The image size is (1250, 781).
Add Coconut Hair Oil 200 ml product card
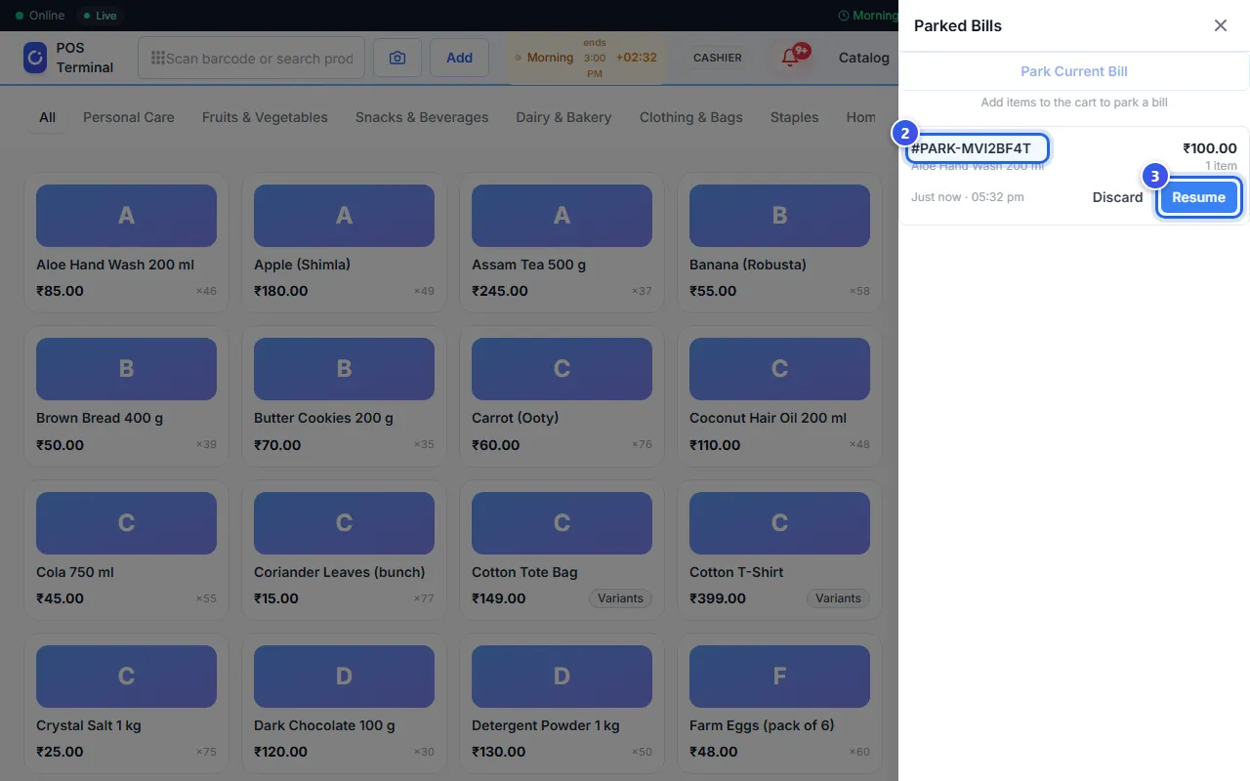[779, 395]
